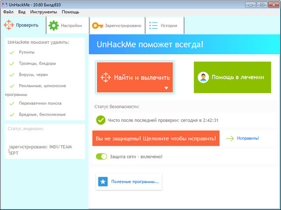The height and width of the screenshot is (210, 281).
Task: Click the green checkmark status icon
Action: coord(101,120)
